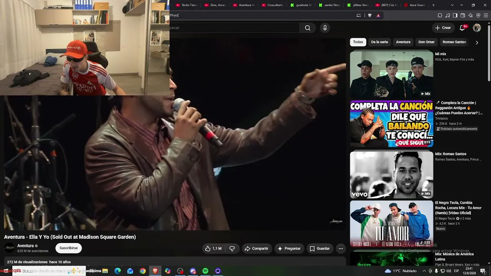
Task: Open Brave Leo AI sparkle icon
Action: (470, 15)
